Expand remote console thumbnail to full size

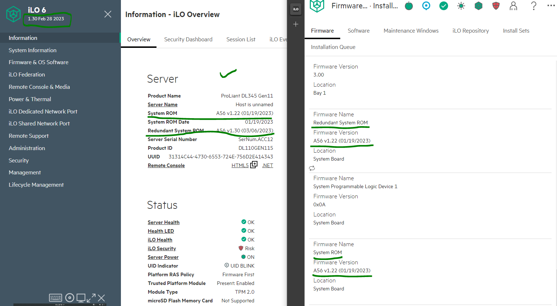(91, 298)
